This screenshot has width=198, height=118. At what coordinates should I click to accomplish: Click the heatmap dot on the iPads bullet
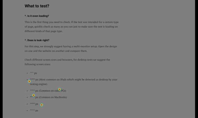[29, 81]
